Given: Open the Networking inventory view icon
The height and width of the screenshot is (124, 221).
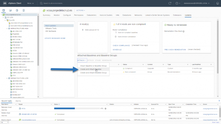Looking at the screenshot, I should point(24,10).
